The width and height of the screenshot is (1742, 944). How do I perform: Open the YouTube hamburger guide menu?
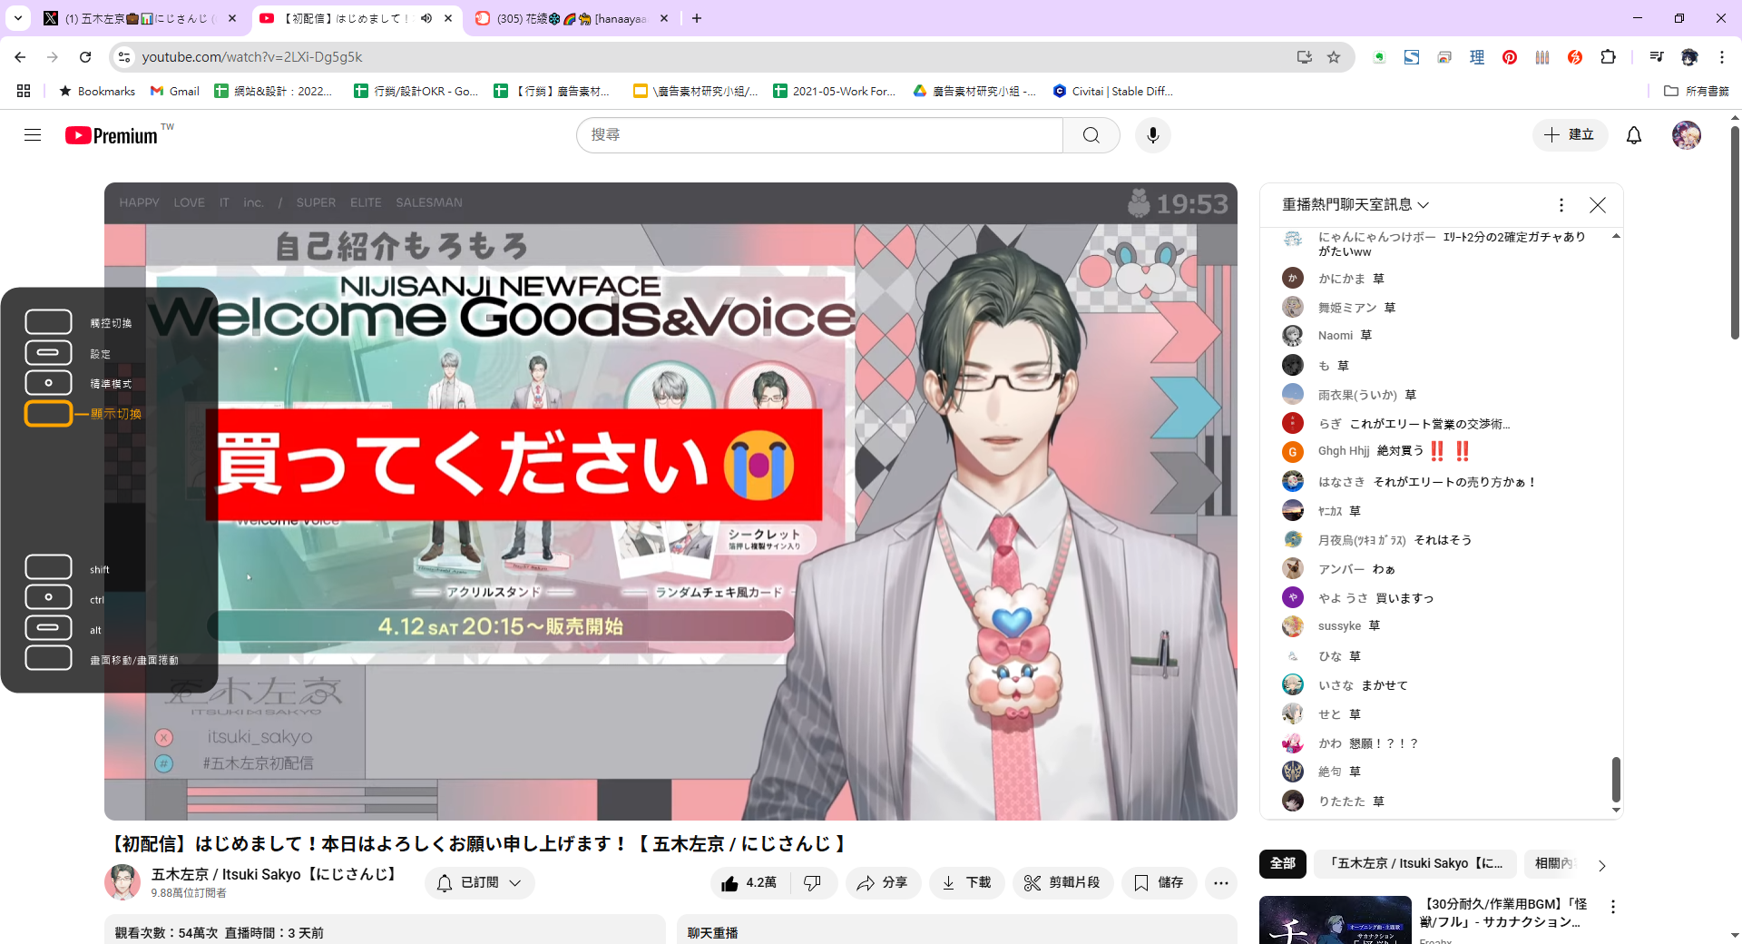[33, 135]
